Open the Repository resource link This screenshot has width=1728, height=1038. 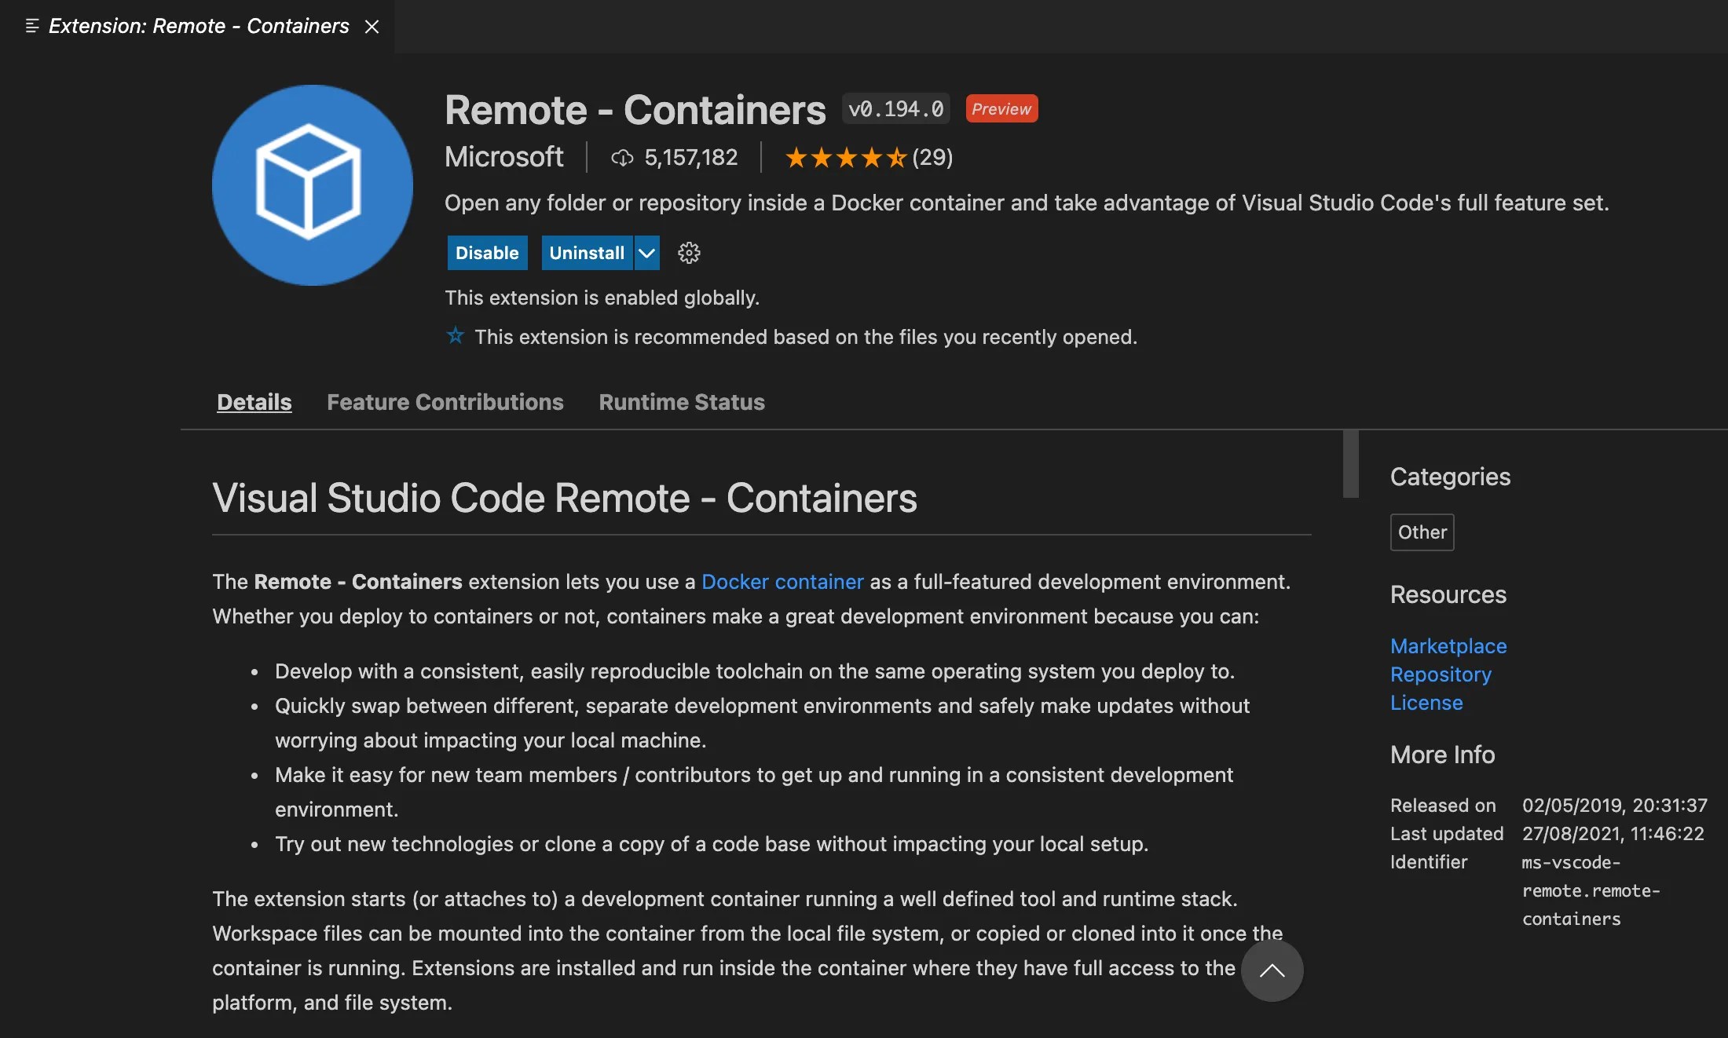click(1441, 674)
